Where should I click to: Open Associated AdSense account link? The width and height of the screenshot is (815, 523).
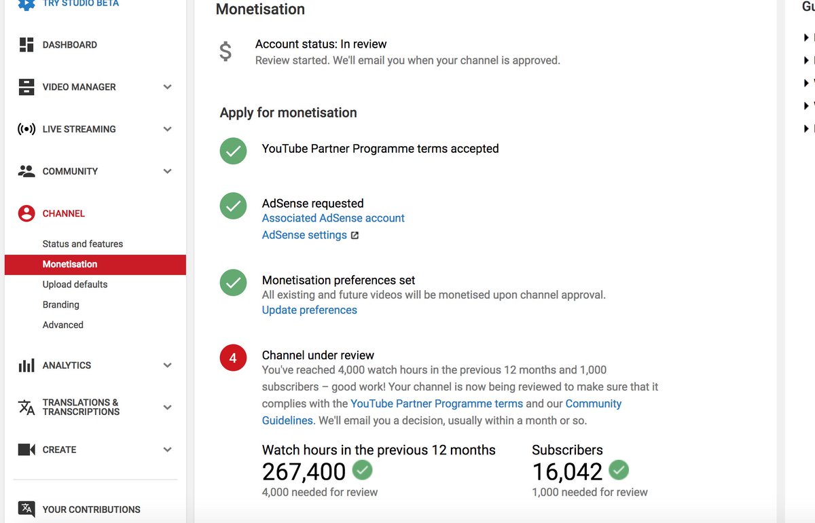click(x=333, y=218)
